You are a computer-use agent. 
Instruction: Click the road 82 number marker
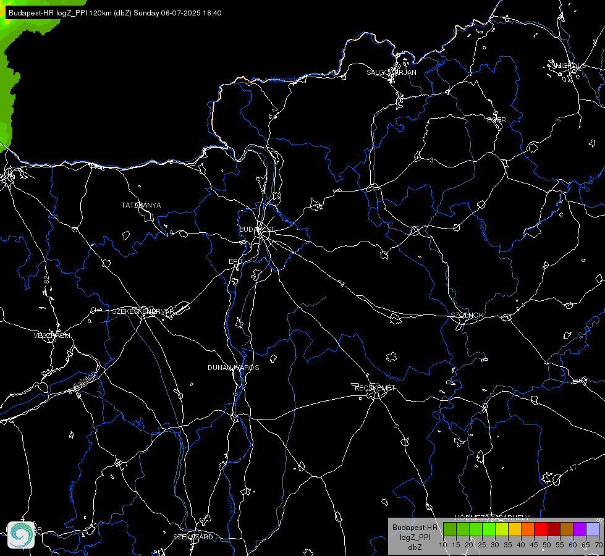pyautogui.click(x=47, y=280)
